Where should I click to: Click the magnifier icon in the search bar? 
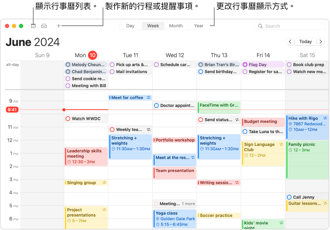[260, 26]
